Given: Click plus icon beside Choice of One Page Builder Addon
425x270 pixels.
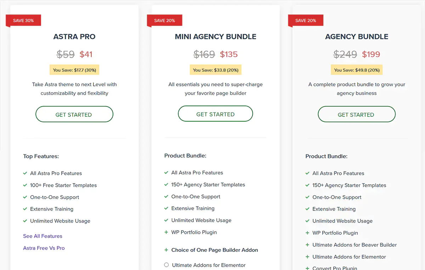Looking at the screenshot, I should [x=166, y=250].
